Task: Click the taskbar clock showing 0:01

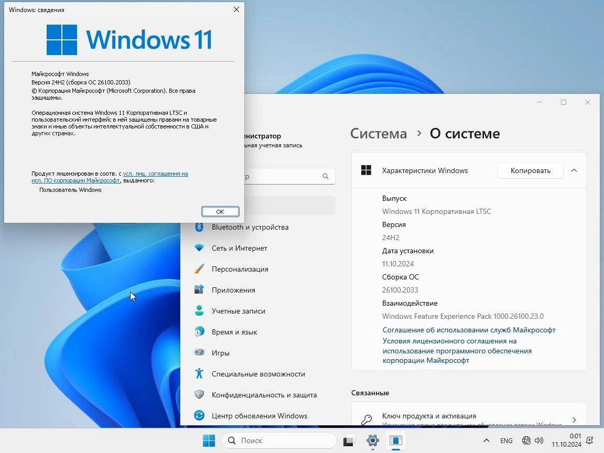Action: [566, 440]
